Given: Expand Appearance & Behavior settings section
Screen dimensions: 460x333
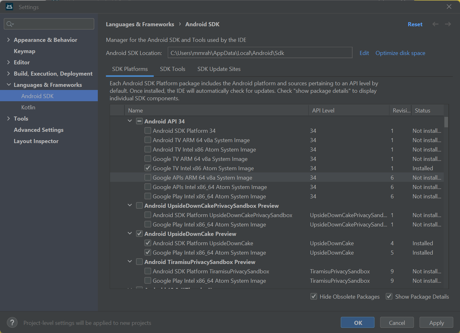Looking at the screenshot, I should pos(8,40).
